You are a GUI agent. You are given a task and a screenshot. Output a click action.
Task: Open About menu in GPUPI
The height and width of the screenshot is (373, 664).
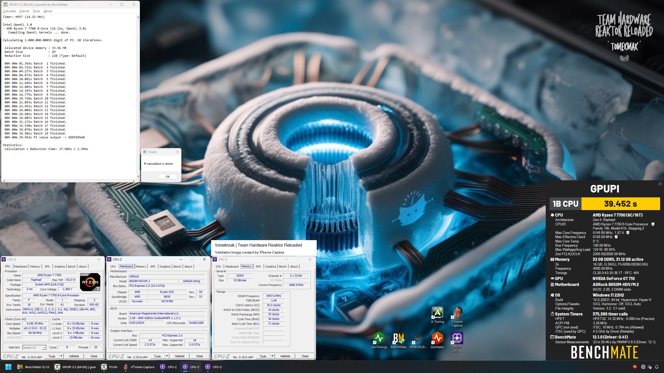point(48,11)
